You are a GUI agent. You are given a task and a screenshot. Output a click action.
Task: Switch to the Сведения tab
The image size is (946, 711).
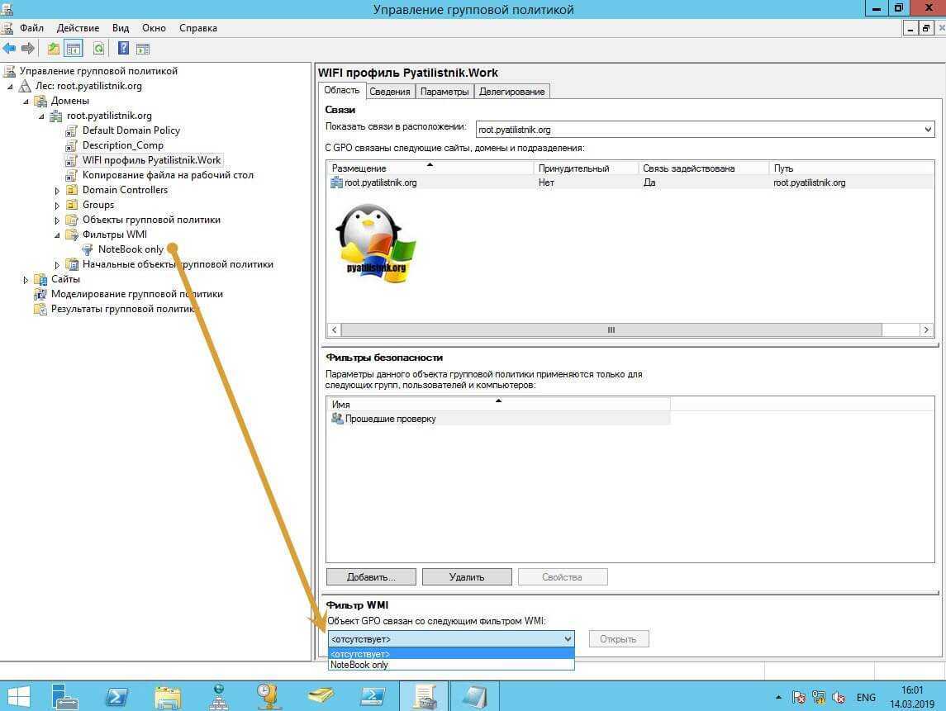pos(390,92)
